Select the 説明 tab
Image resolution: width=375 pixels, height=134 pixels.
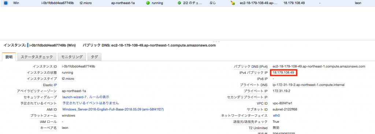9,57
